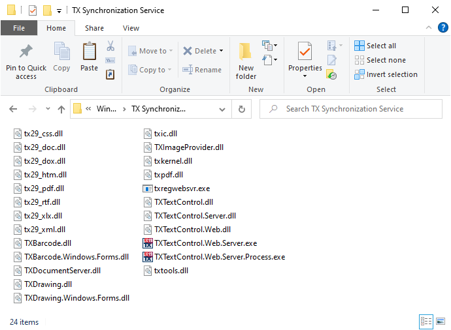Click the Rename button
451x330 pixels.
[x=202, y=70]
